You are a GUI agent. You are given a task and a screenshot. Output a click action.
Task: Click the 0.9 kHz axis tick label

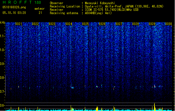[2, 64]
